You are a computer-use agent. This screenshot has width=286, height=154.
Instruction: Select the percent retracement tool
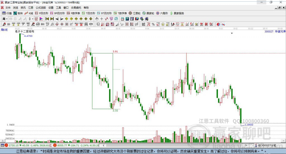pos(153,24)
